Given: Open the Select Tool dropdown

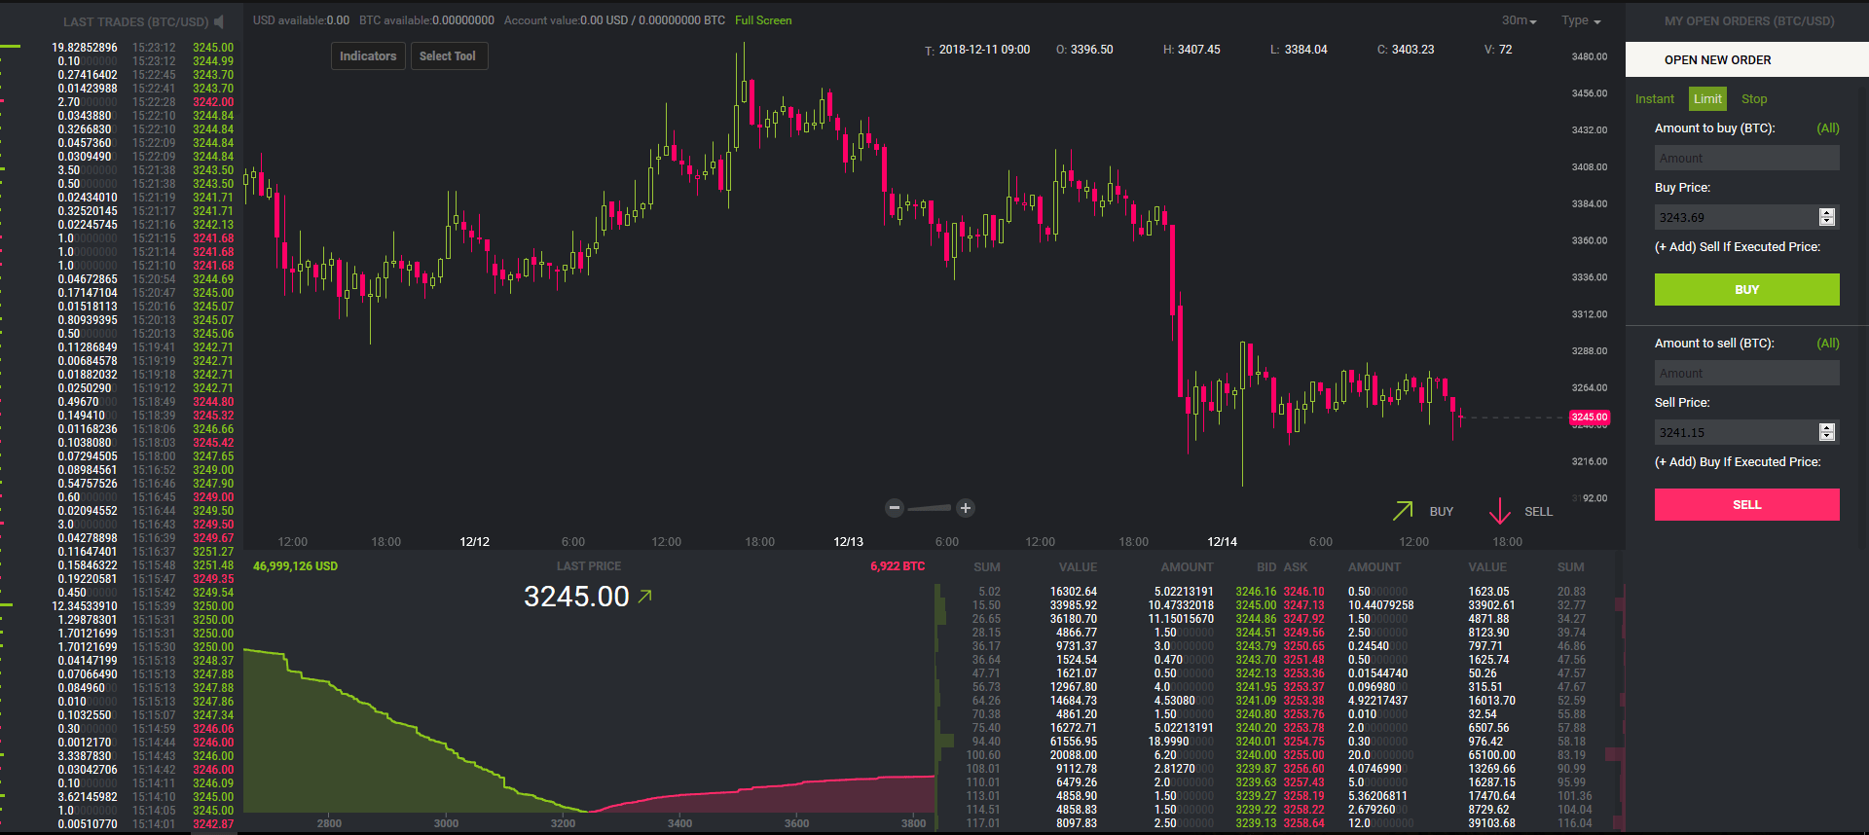Looking at the screenshot, I should coord(448,56).
